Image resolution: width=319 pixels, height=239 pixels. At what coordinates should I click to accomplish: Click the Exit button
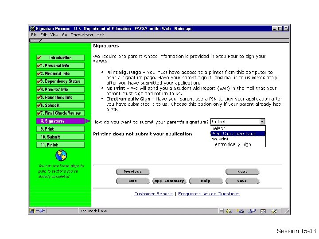[132, 181]
